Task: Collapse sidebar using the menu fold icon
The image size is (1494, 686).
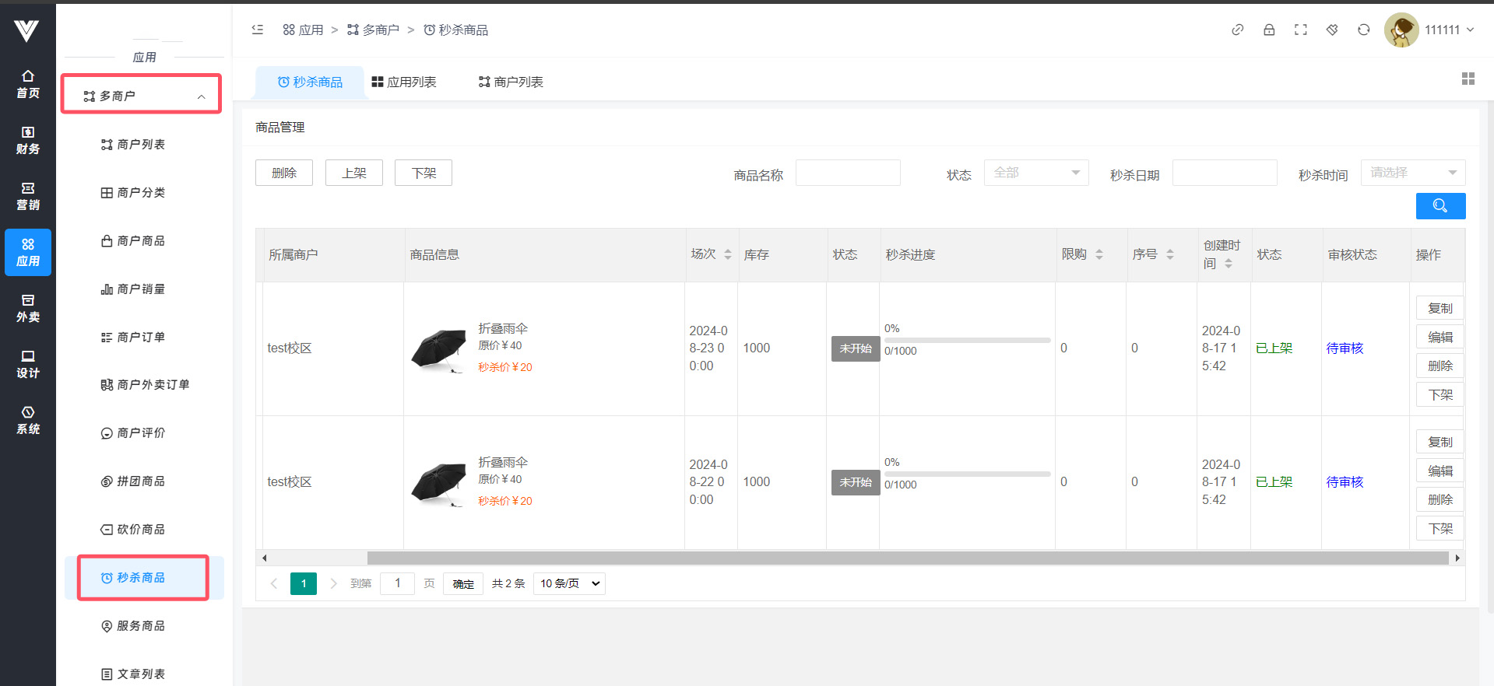Action: [258, 30]
